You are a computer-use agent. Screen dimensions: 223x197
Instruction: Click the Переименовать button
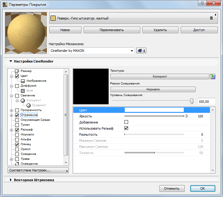tap(112, 30)
